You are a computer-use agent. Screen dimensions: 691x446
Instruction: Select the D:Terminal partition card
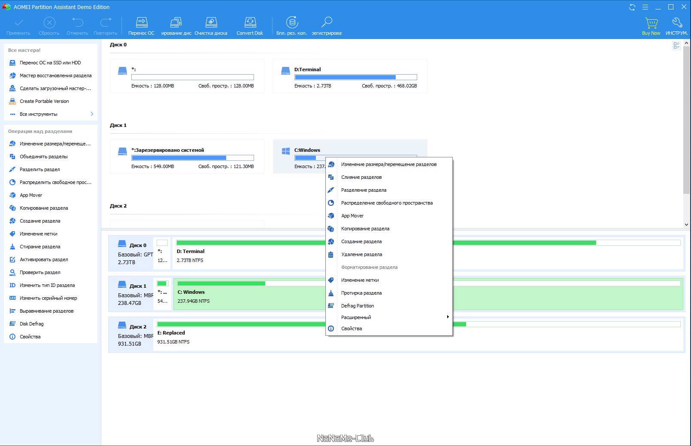pos(350,76)
